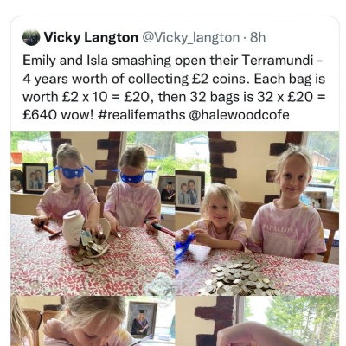Open the #realifemaths hashtag
The height and width of the screenshot is (346, 346).
pos(142,115)
